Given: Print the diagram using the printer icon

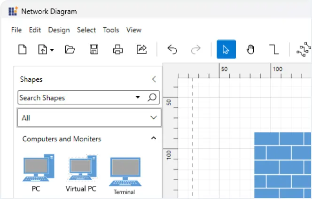Looking at the screenshot, I should pos(117,49).
